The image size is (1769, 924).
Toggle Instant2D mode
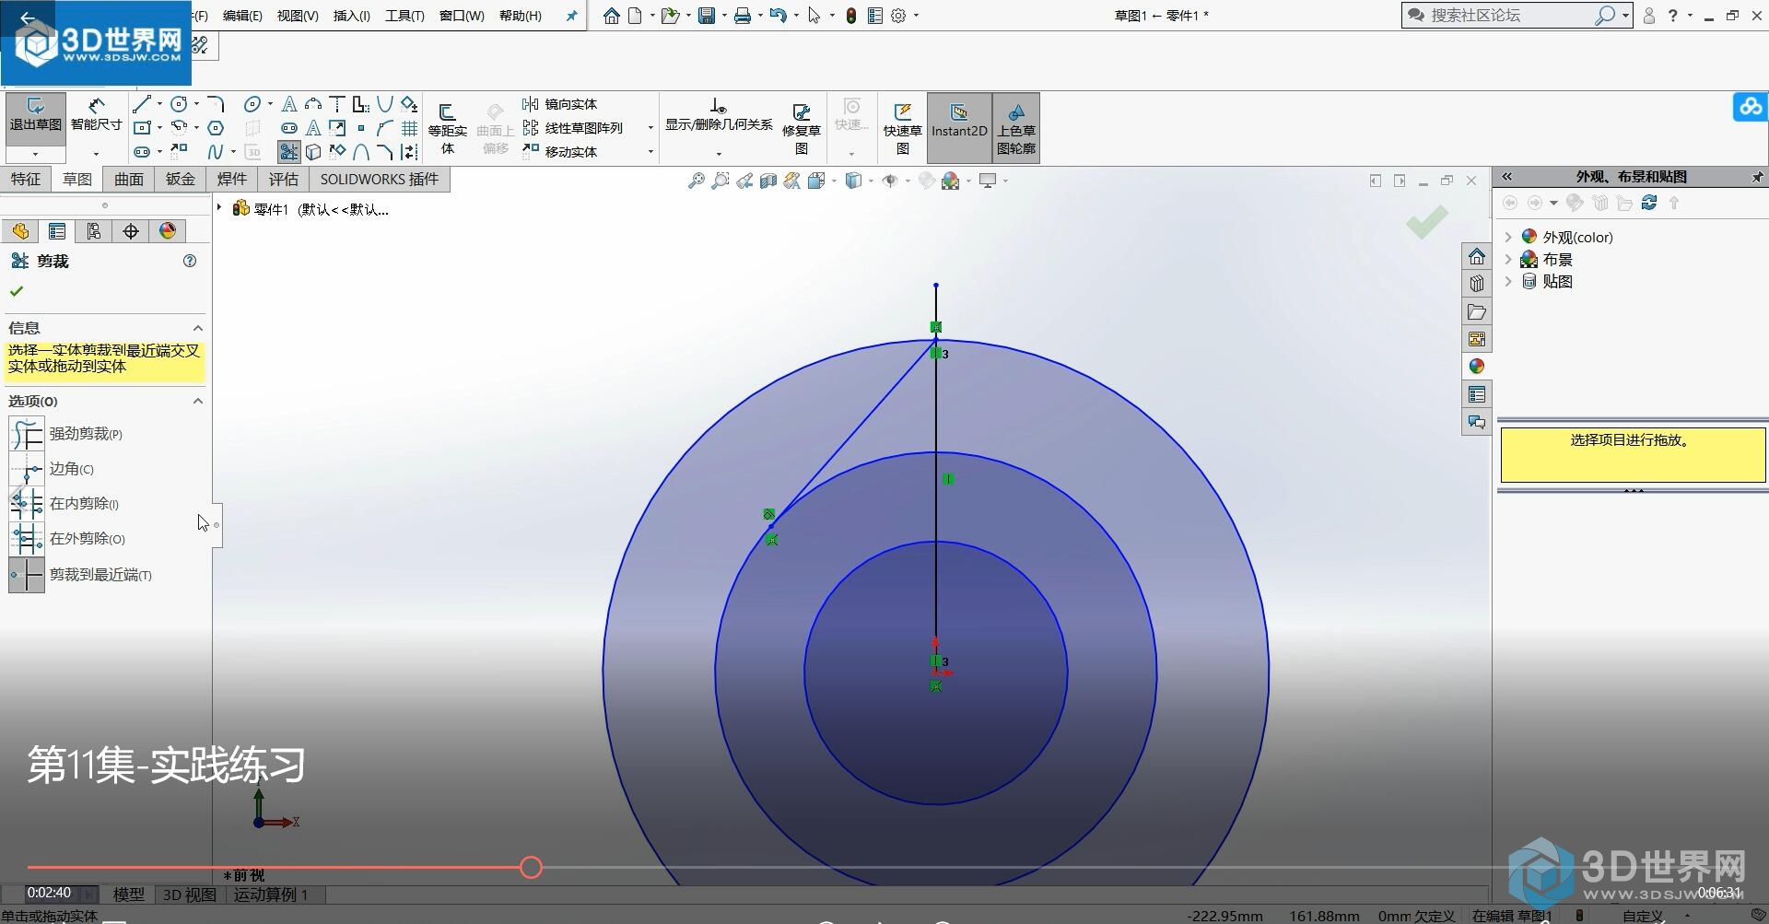959,128
